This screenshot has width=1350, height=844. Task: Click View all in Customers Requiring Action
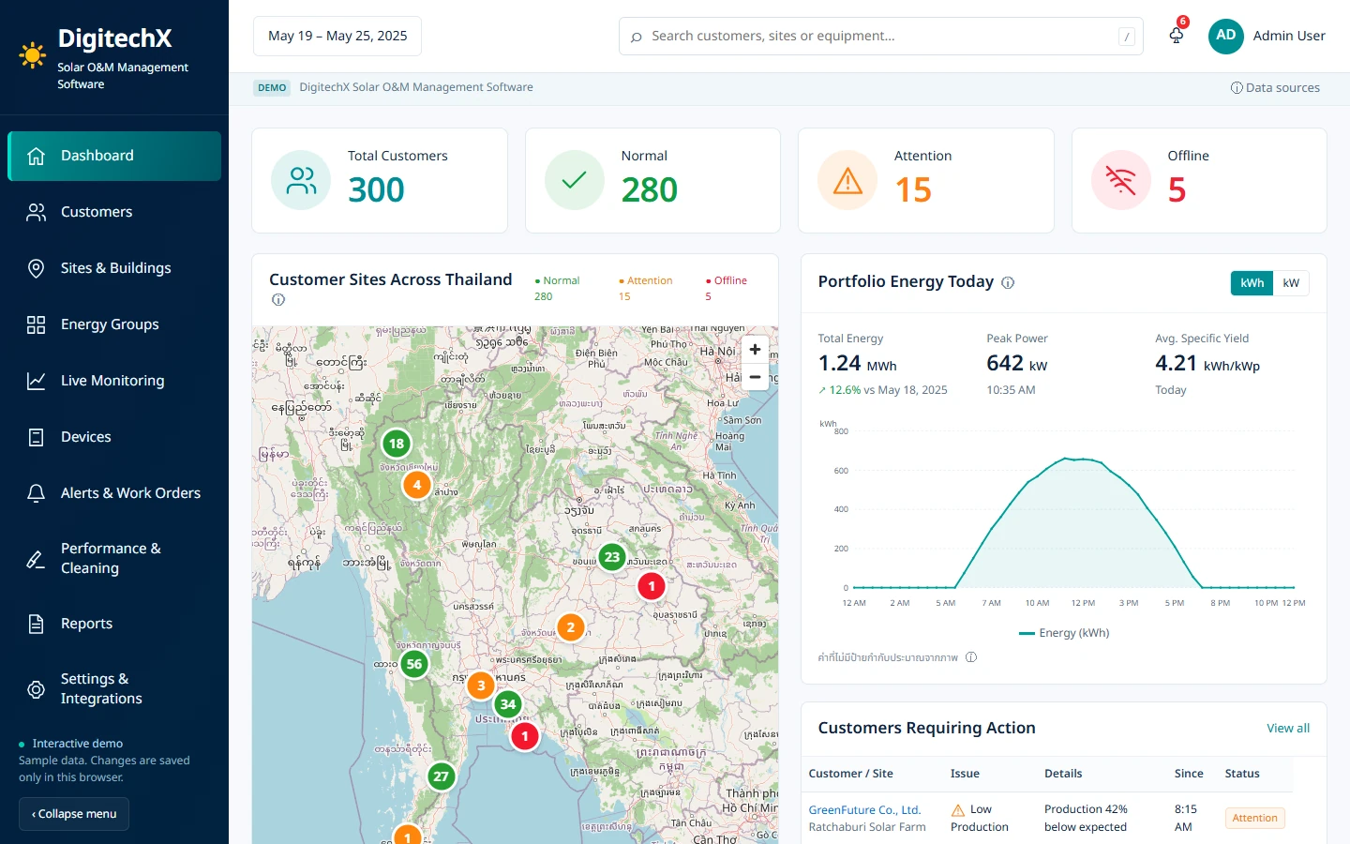1288,729
